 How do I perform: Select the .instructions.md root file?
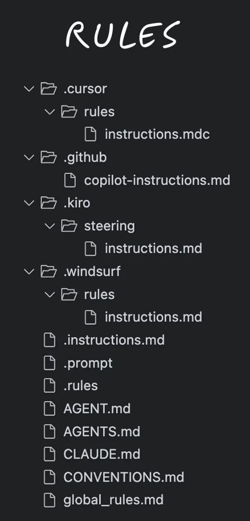click(114, 340)
